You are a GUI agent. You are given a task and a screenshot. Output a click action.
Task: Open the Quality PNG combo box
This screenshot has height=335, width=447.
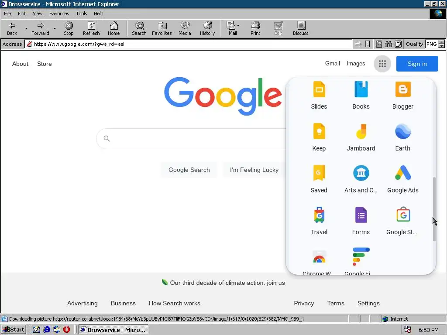(x=435, y=44)
